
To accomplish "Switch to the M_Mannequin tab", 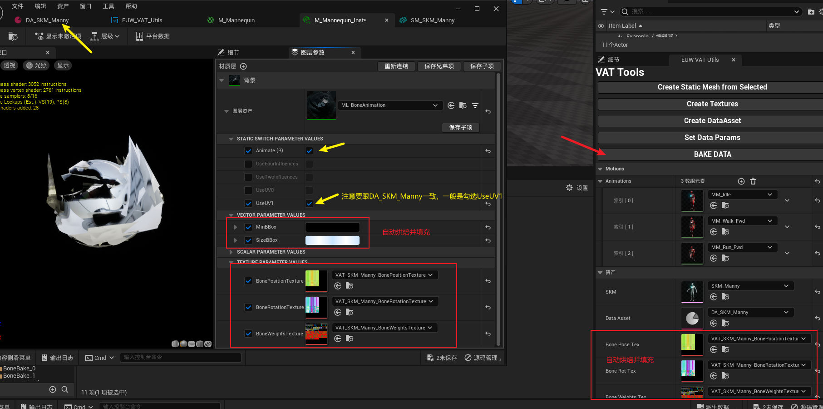I will (235, 20).
